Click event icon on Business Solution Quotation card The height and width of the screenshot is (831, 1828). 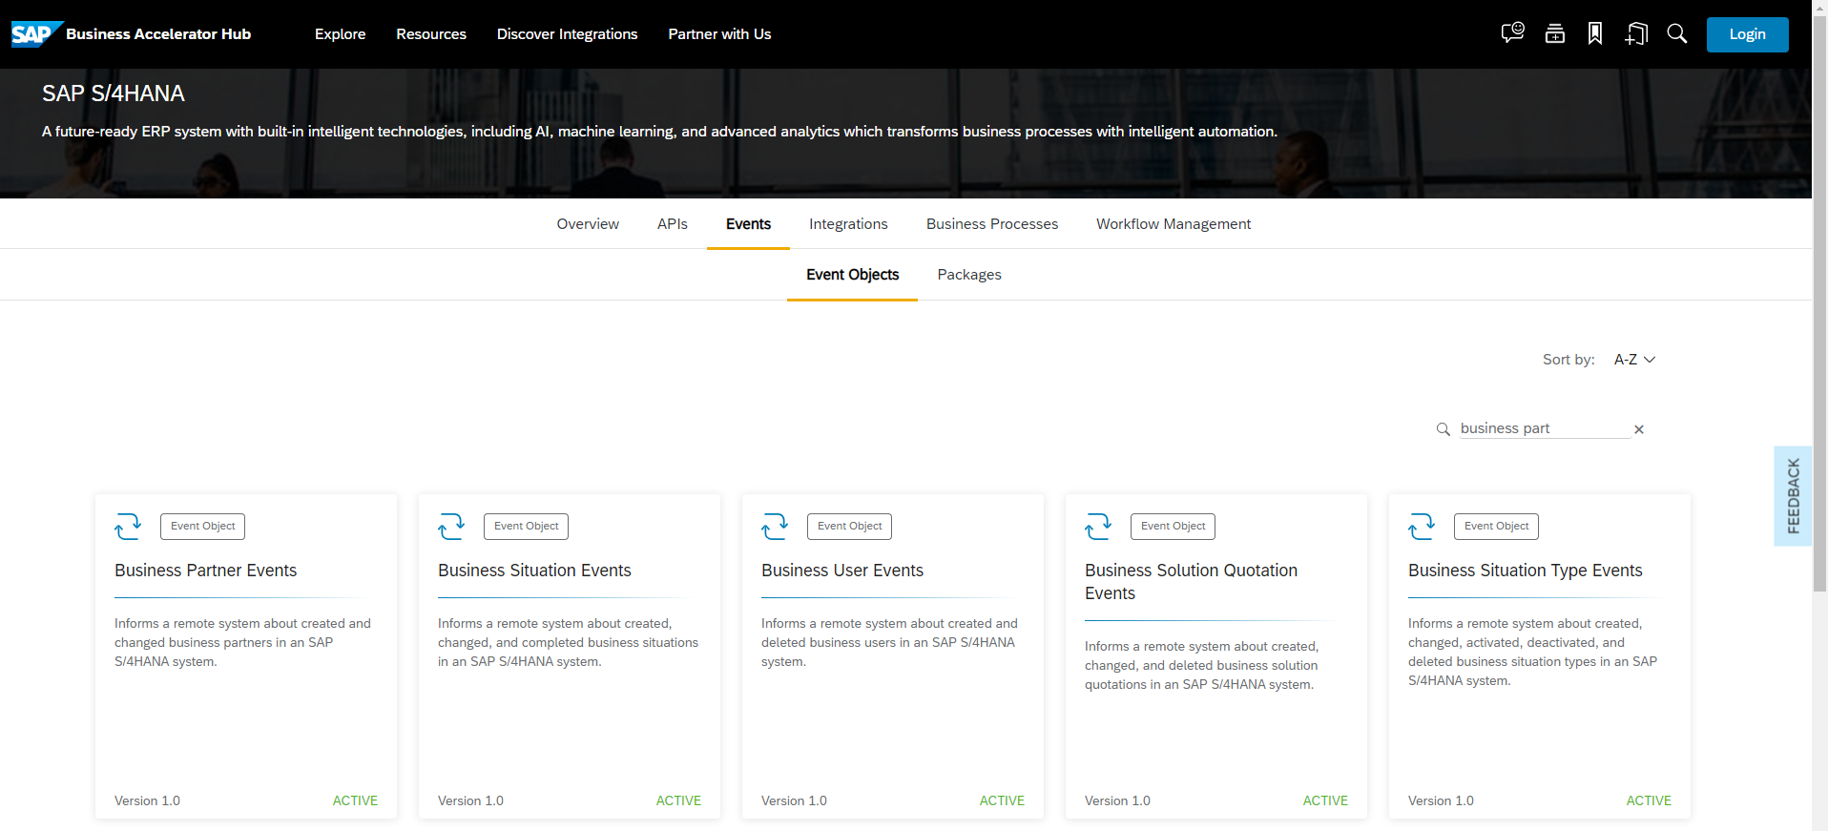tap(1098, 526)
